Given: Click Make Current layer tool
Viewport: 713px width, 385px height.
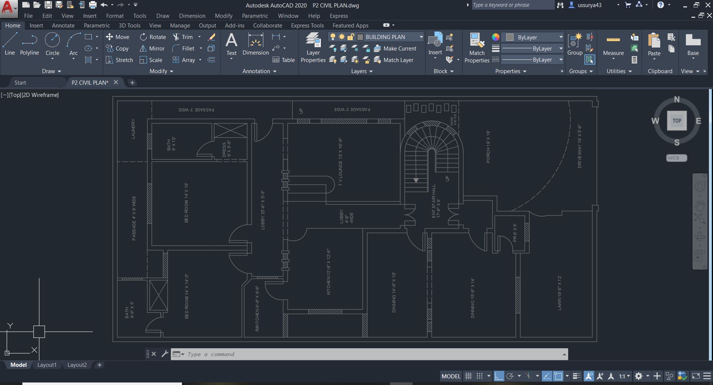Looking at the screenshot, I should pos(395,48).
